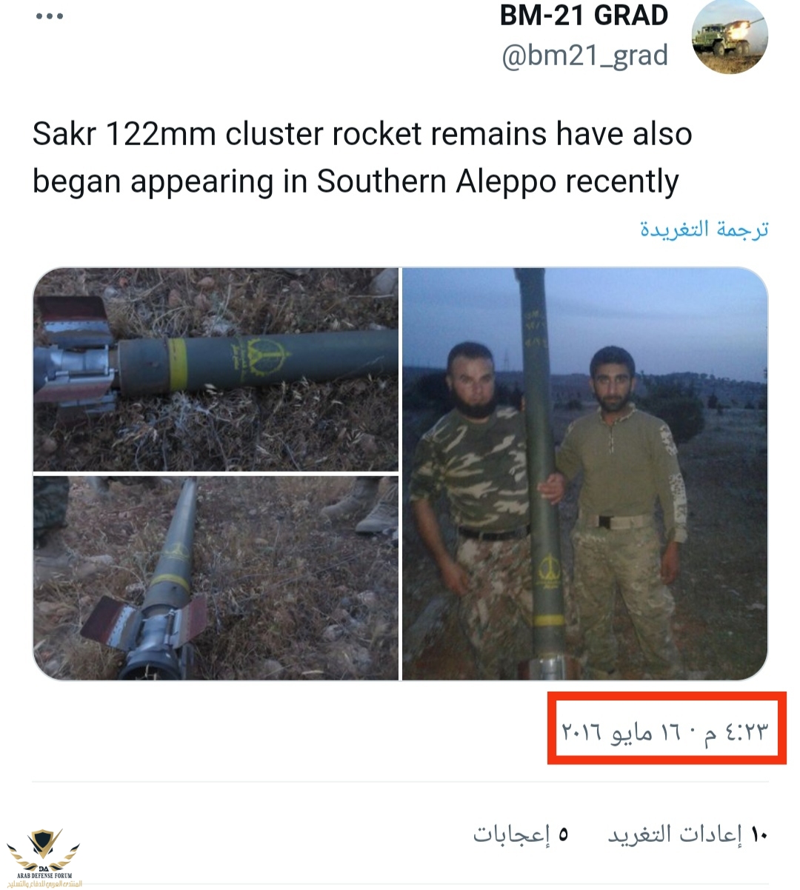Click the ترجمة التغريدة translate link

coord(704,229)
